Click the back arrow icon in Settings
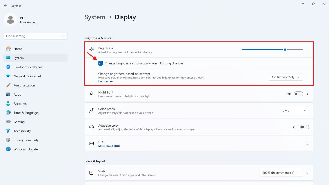 pyautogui.click(x=5, y=6)
